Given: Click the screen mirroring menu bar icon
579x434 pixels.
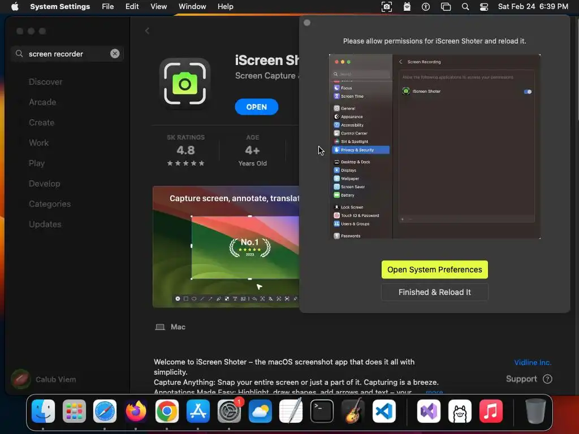Looking at the screenshot, I should (446, 7).
